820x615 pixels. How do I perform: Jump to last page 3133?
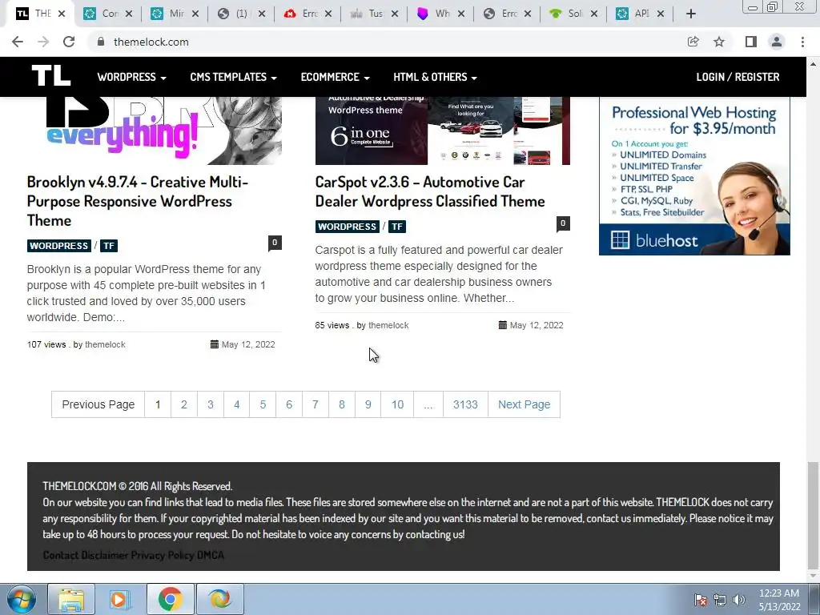[465, 404]
